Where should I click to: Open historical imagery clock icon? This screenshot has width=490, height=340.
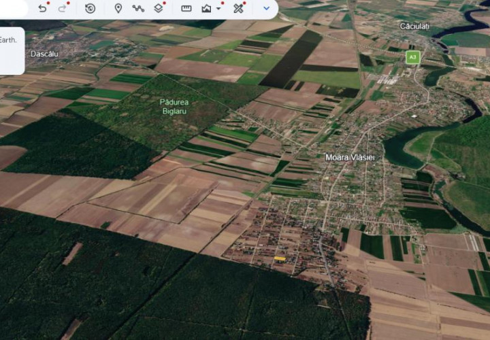90,8
